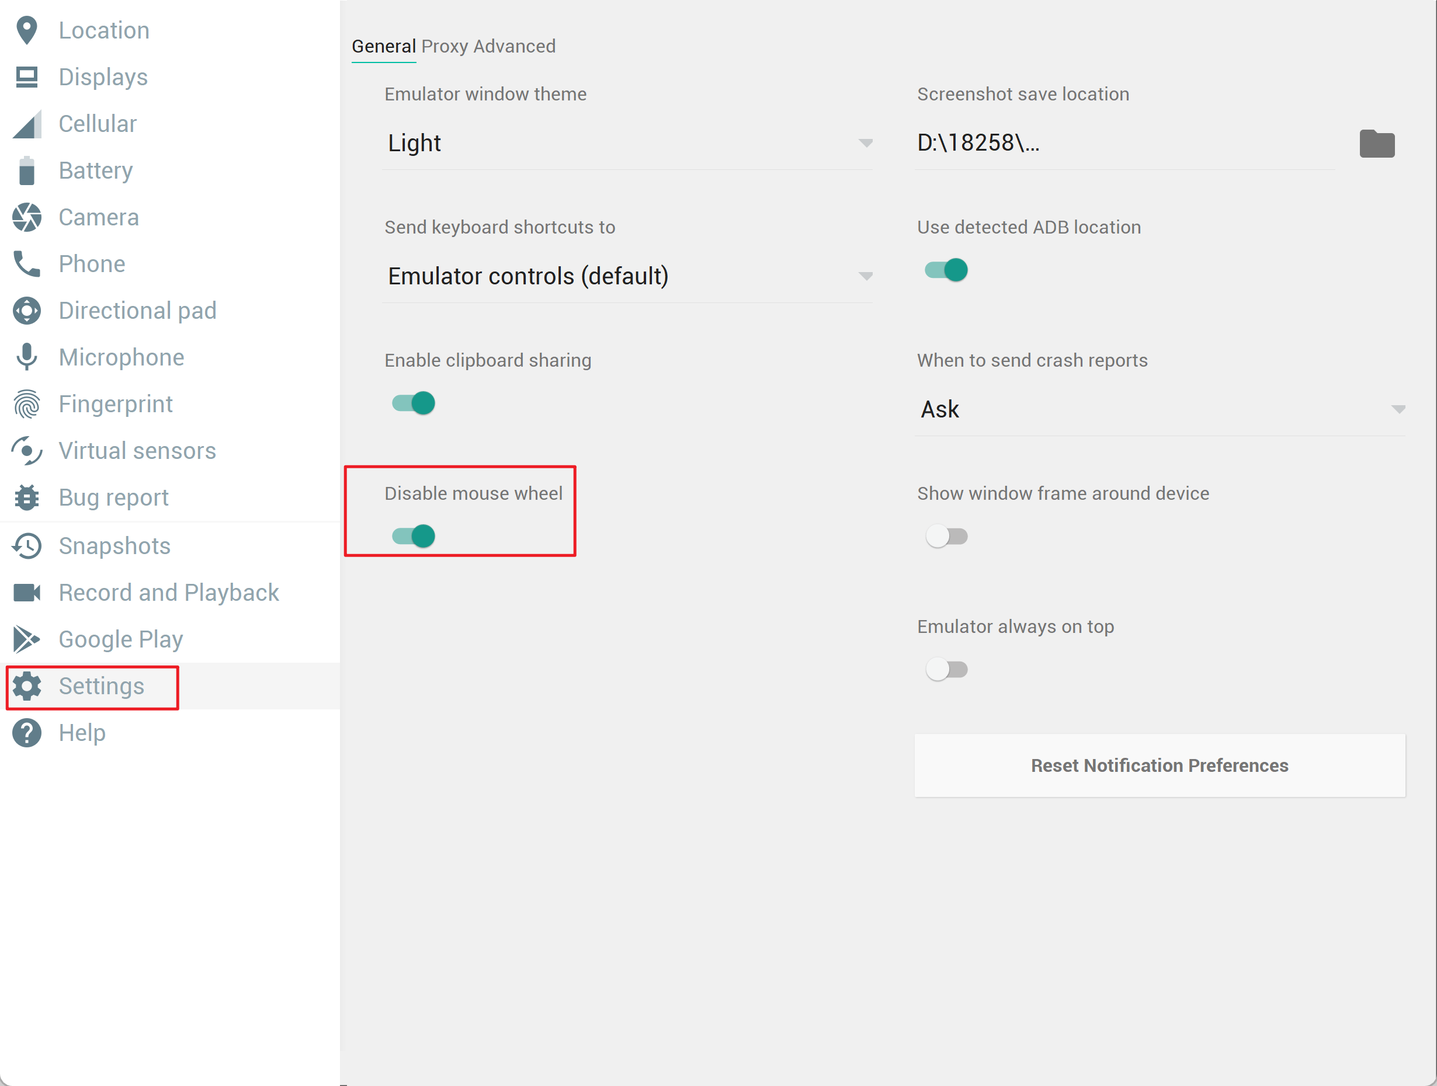The height and width of the screenshot is (1086, 1437).
Task: Click the Cellular signal icon
Action: (27, 124)
